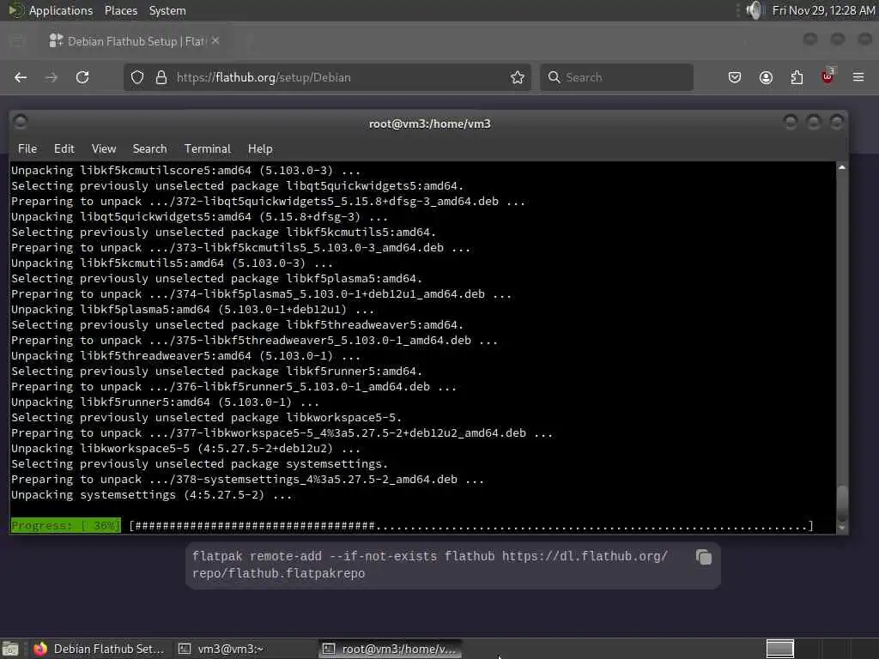The image size is (879, 659).
Task: Open the terminal Search menu
Action: tap(149, 148)
